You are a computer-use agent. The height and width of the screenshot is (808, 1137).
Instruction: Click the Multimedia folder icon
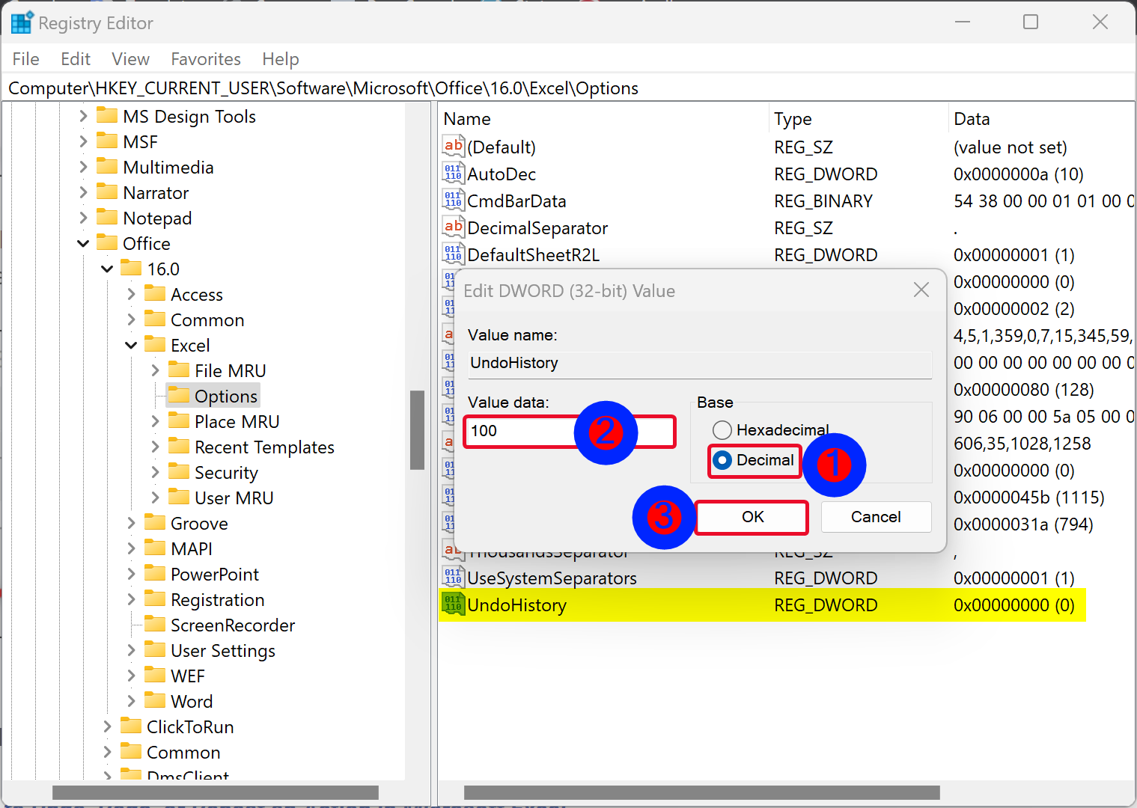tap(108, 166)
